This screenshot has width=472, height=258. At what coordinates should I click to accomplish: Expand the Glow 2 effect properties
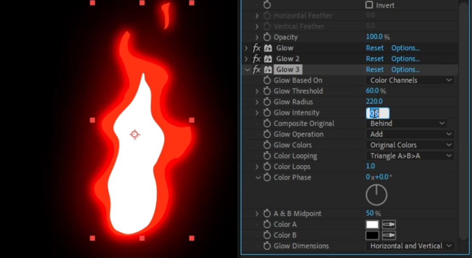246,59
